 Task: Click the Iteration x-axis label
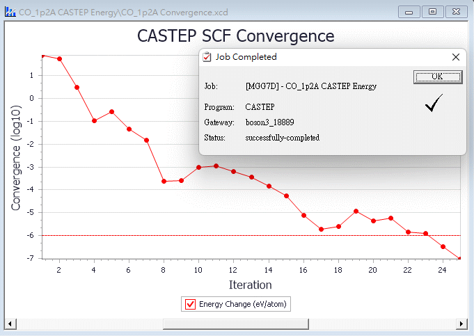tap(250, 285)
